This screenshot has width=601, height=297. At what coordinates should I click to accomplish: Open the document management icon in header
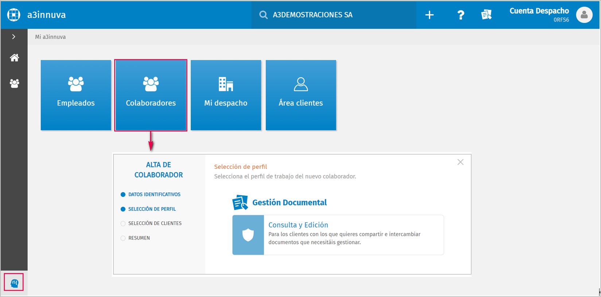tap(486, 15)
